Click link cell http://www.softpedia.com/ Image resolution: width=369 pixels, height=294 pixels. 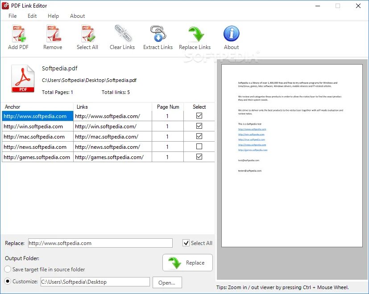point(113,116)
